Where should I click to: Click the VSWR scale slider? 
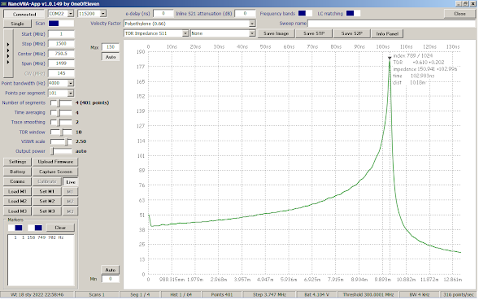[61, 141]
